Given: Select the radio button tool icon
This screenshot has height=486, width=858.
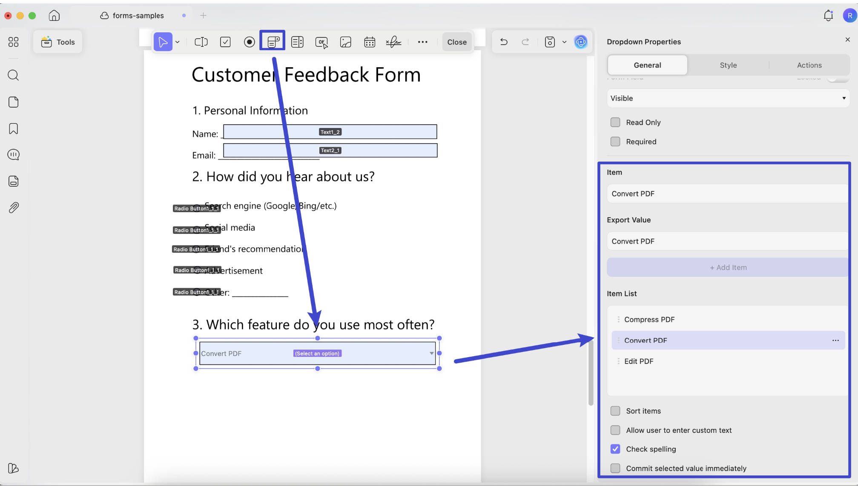Looking at the screenshot, I should click(x=250, y=42).
